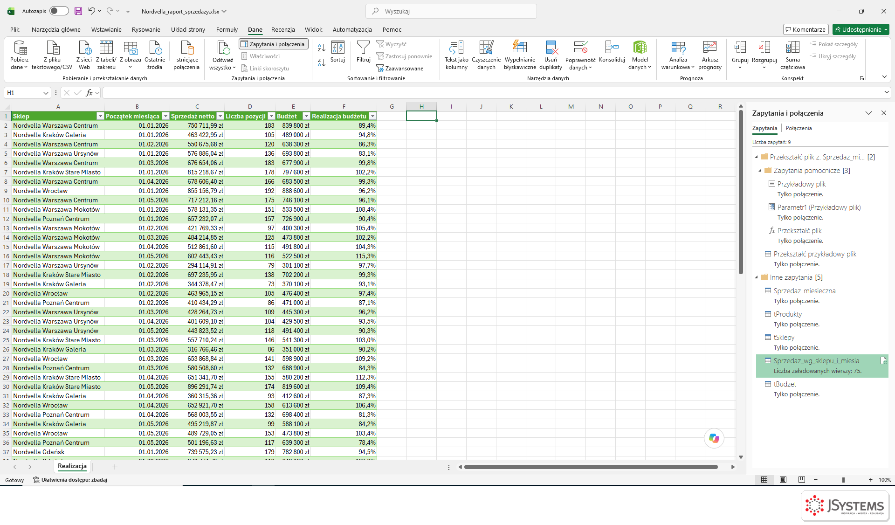Click the sort descending Z-A icon
The image size is (895, 525).
coord(322,62)
